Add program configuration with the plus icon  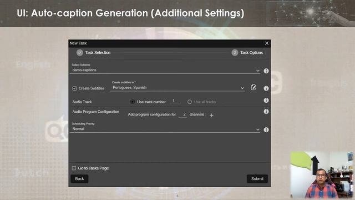pyautogui.click(x=211, y=116)
